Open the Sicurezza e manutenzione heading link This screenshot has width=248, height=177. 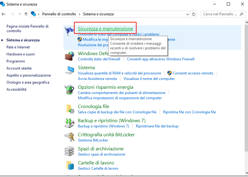coord(105,28)
